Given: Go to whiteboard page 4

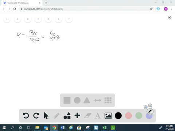Looking at the screenshot, I should [38, 19].
